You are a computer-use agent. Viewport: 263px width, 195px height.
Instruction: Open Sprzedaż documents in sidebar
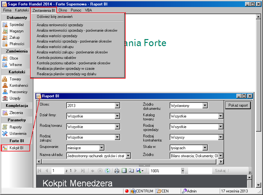[13, 25]
